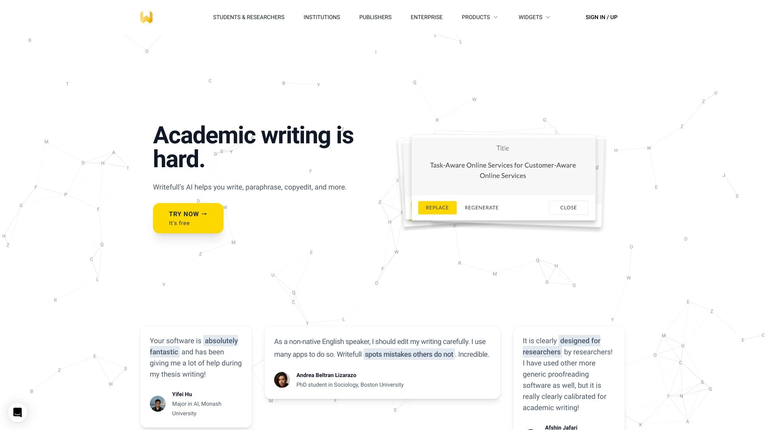Click SIGN IN / UP button
Viewport: 765px width, 430px height.
click(x=602, y=18)
